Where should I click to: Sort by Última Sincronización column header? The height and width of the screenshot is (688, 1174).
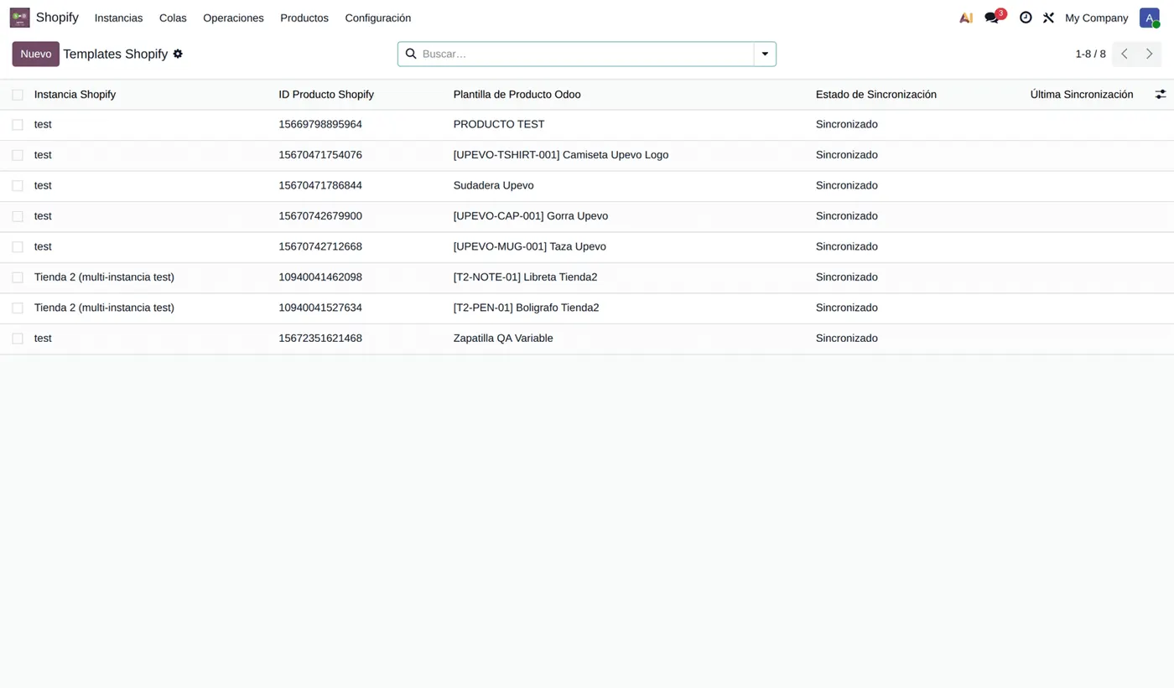tap(1081, 95)
